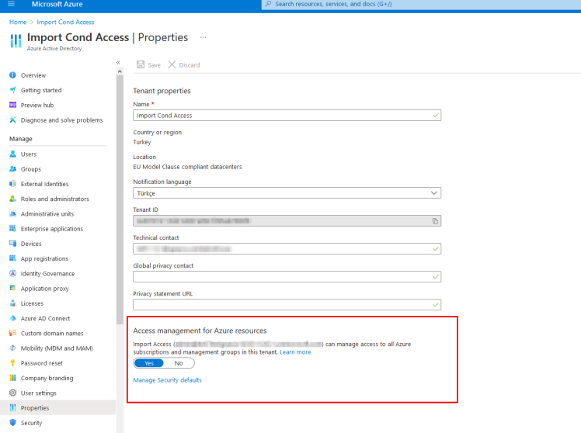Open Getting started menu item
Viewport: 581px width, 433px height.
(41, 90)
